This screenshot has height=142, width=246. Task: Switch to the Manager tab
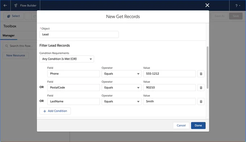tap(9, 35)
